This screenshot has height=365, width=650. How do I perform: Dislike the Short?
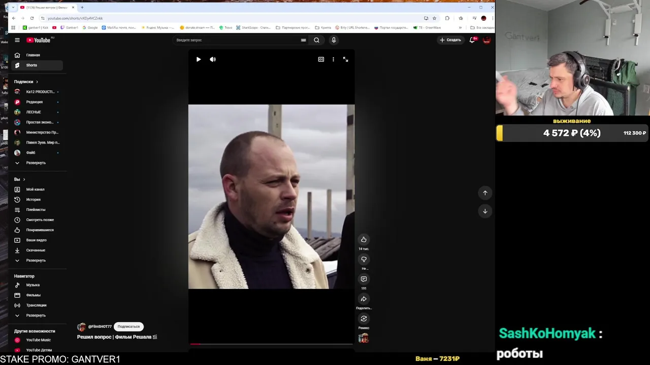pos(364,259)
